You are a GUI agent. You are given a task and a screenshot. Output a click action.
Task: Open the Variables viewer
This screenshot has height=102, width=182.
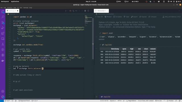(117, 17)
